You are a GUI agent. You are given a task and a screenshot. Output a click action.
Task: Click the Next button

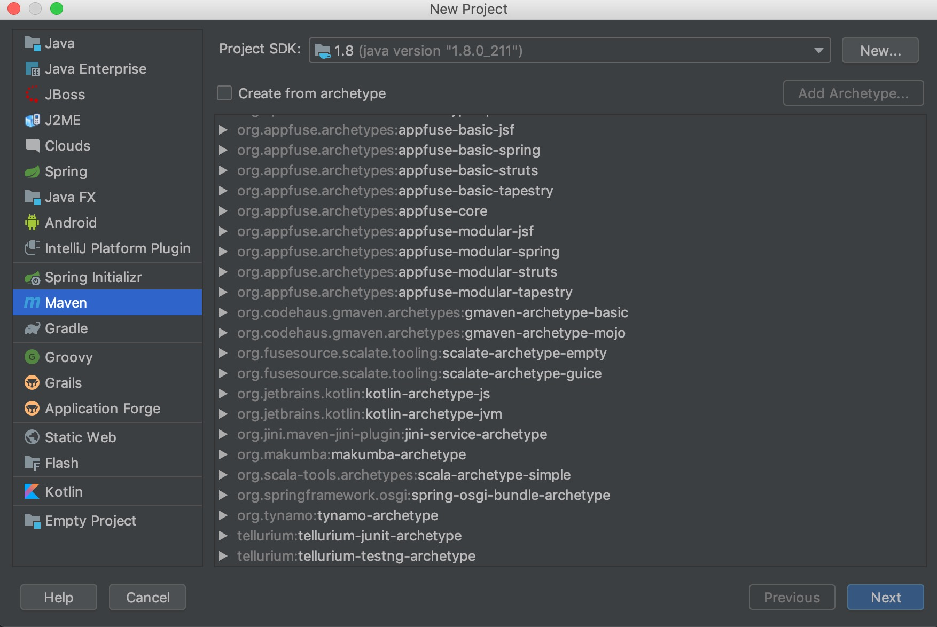[x=885, y=597]
